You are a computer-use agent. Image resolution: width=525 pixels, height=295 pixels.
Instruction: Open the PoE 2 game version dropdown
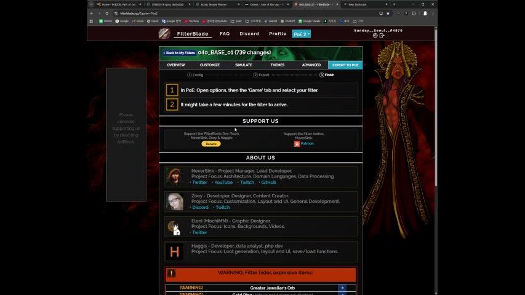point(302,34)
